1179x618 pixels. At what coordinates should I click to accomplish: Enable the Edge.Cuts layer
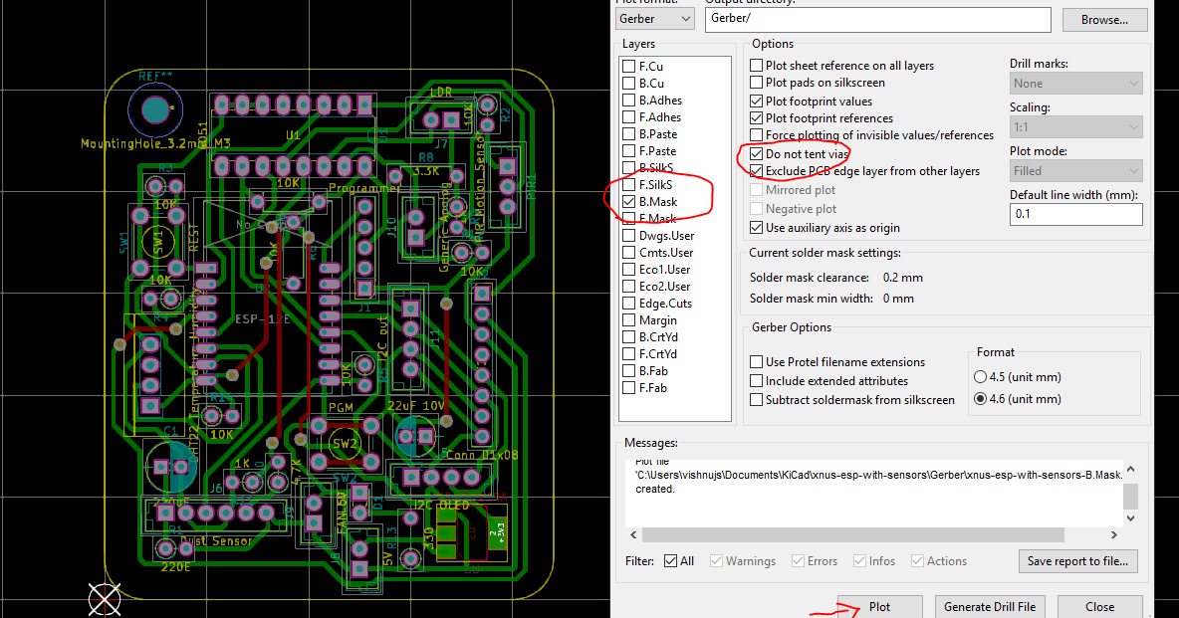[x=628, y=303]
